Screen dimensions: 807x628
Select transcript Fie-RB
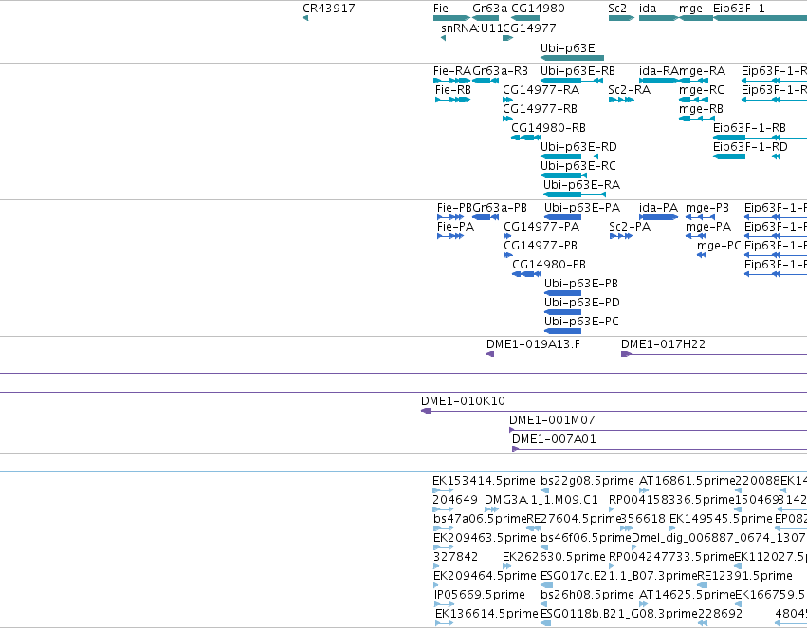[453, 89]
